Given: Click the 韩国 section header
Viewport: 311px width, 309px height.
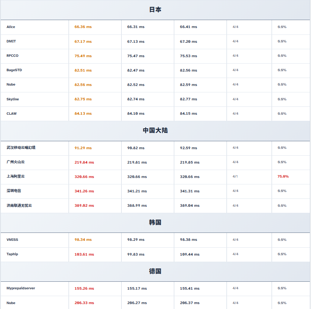Looking at the screenshot, I should pyautogui.click(x=155, y=223).
